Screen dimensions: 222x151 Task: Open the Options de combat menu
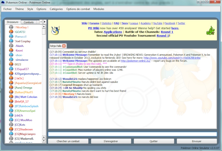(78, 9)
